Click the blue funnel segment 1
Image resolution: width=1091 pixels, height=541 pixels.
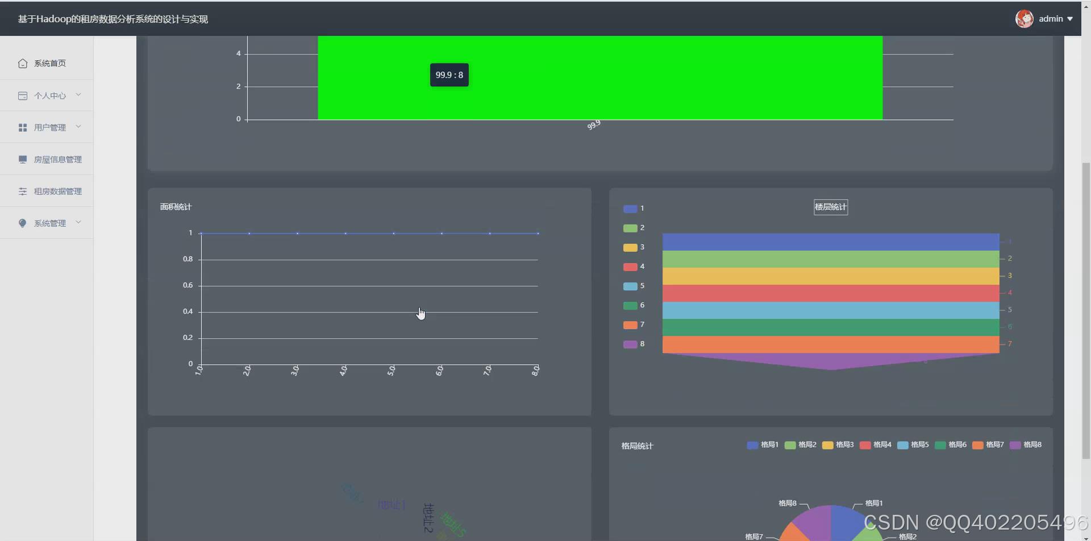pyautogui.click(x=831, y=242)
